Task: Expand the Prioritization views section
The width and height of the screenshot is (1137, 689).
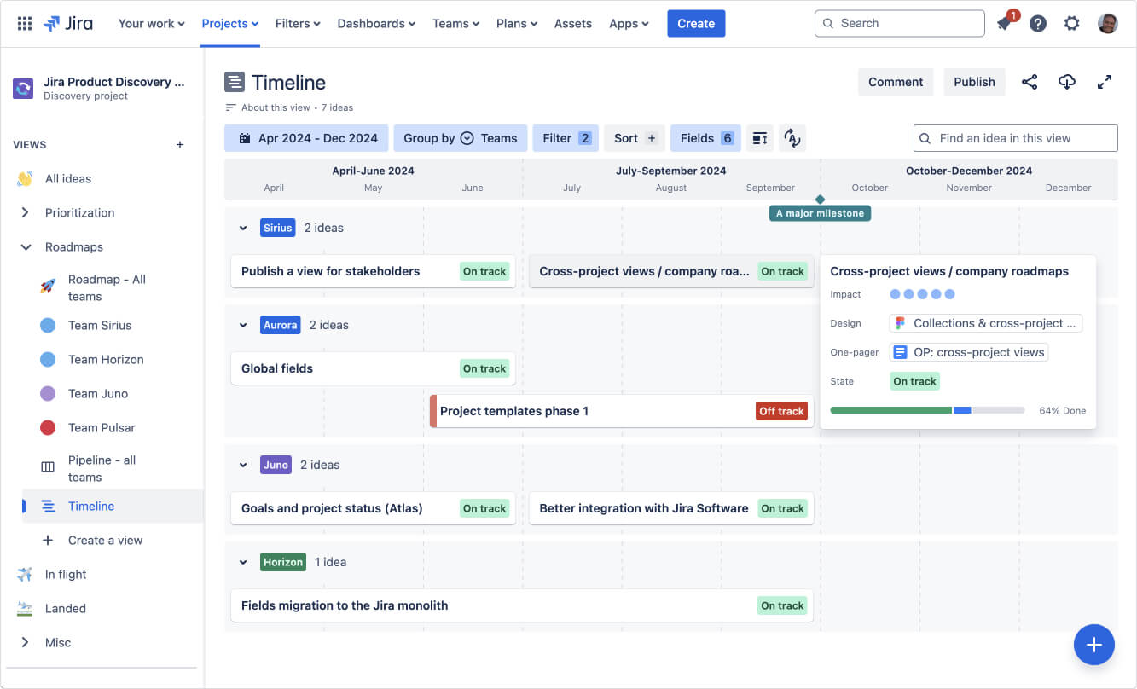Action: [26, 212]
